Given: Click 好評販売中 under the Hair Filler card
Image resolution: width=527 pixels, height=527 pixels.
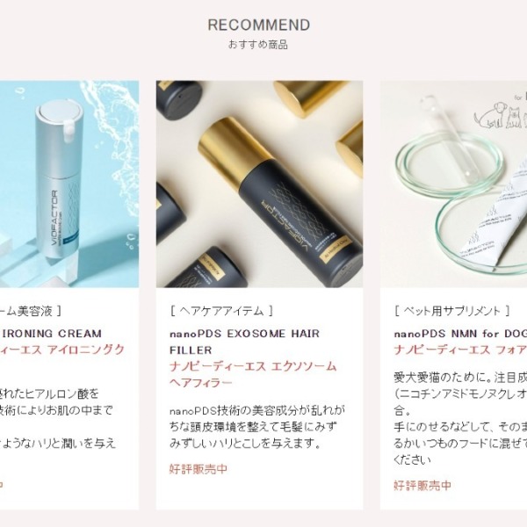Looking at the screenshot, I should tap(199, 469).
